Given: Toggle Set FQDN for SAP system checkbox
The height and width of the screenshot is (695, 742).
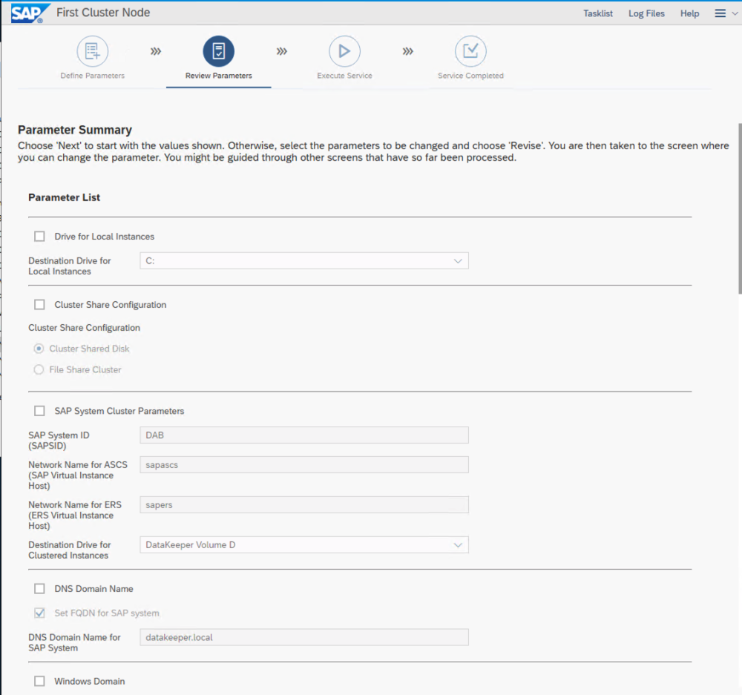Looking at the screenshot, I should [x=40, y=613].
